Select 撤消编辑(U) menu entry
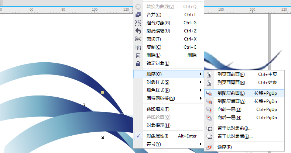The height and width of the screenshot is (153, 291). [x=168, y=31]
